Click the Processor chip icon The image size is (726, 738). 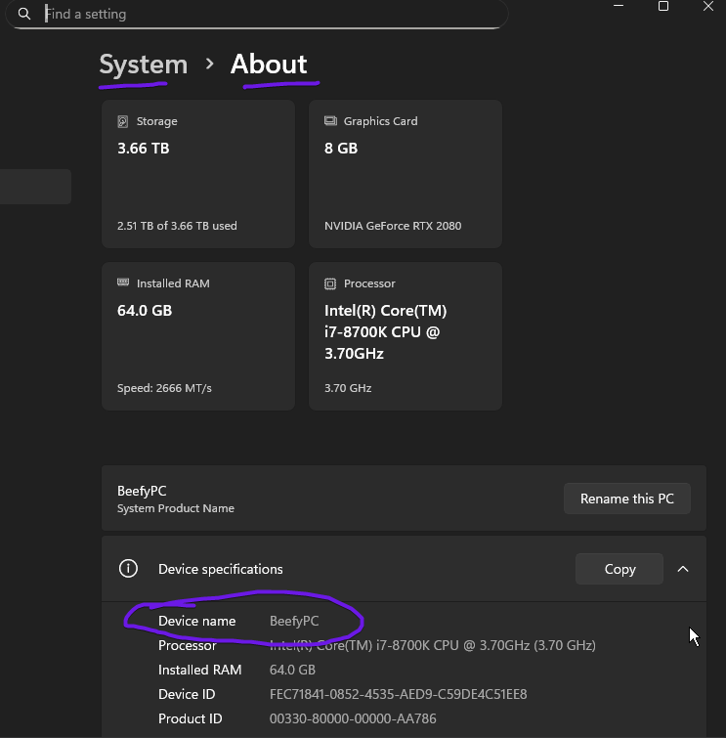(x=330, y=284)
